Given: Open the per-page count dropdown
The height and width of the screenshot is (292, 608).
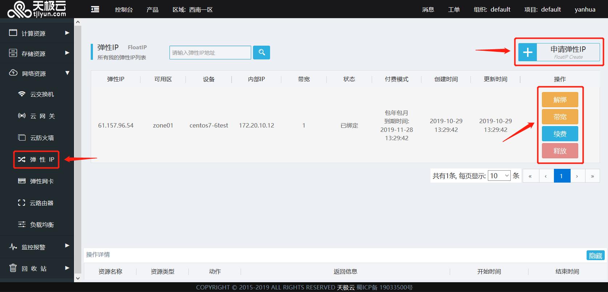Looking at the screenshot, I should 499,176.
